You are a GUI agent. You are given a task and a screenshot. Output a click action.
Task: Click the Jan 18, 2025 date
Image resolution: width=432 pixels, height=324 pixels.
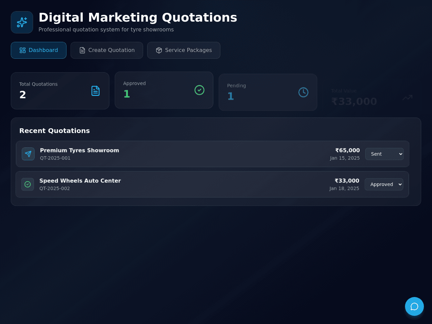[x=344, y=188]
